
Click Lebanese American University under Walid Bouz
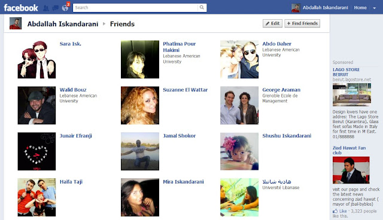coord(78,98)
